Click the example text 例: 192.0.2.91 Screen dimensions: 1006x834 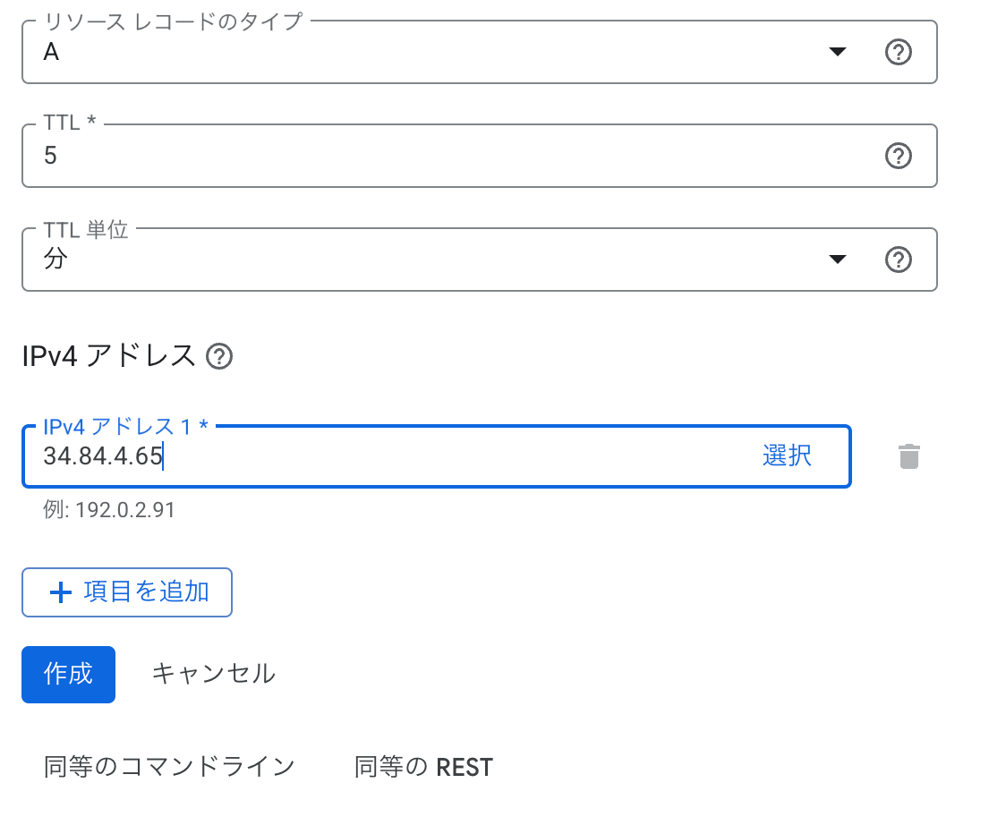109,510
